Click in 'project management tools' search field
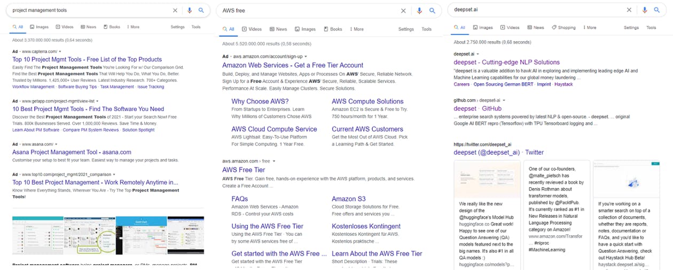Viewport: 673px width, 270px height. pos(88,10)
